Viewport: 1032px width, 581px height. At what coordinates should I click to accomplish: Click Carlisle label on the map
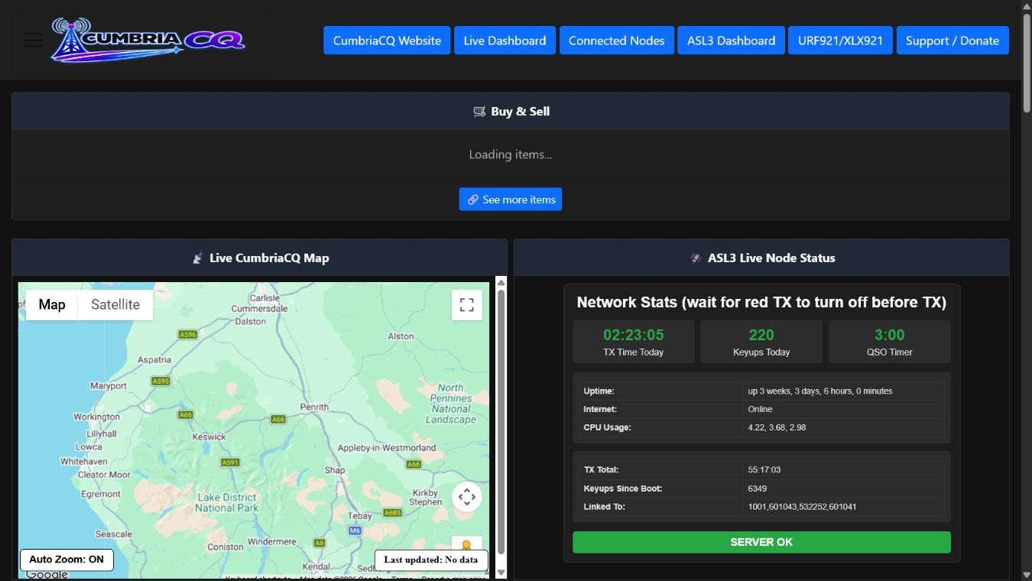(x=264, y=298)
